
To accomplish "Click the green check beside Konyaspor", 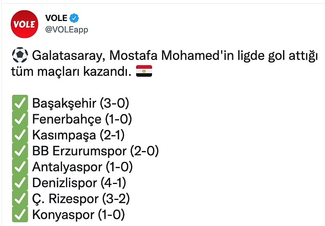I will [x=20, y=214].
